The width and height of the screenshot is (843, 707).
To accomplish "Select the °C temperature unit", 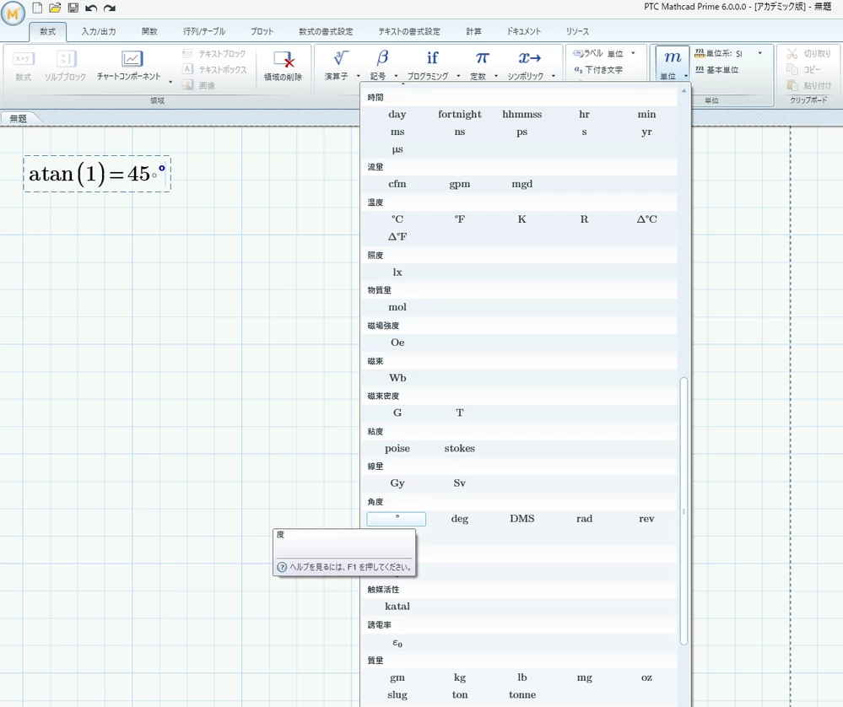I will (x=397, y=219).
